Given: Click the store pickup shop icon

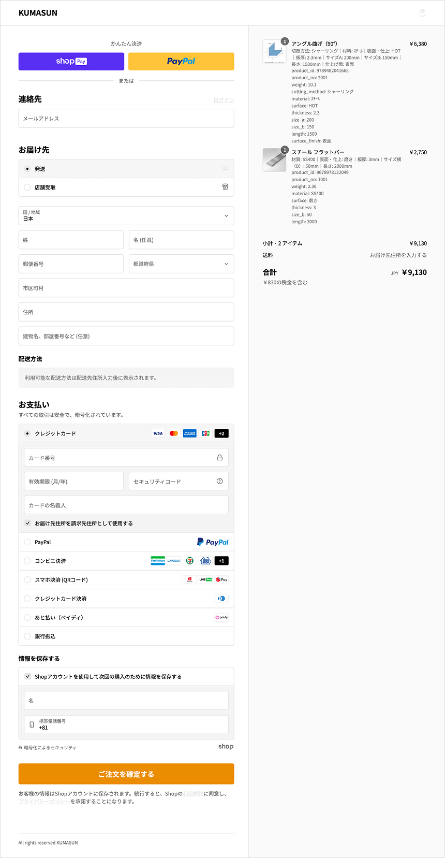Looking at the screenshot, I should point(225,187).
